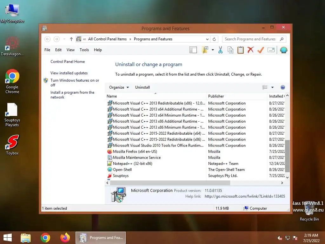
Task: Open Souptoys Playsets desktop shortcut
Action: coord(12,114)
